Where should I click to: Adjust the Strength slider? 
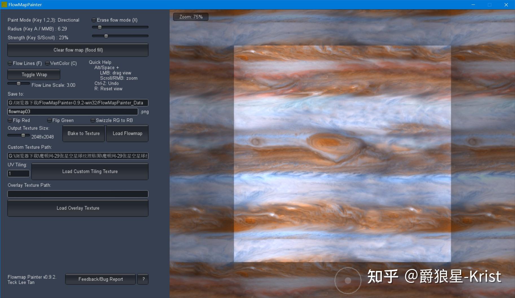coord(106,36)
